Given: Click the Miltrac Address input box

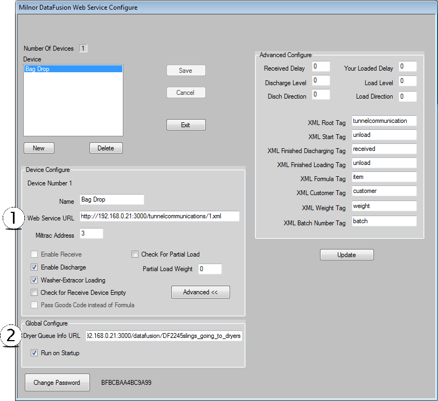Looking at the screenshot, I should 91,234.
